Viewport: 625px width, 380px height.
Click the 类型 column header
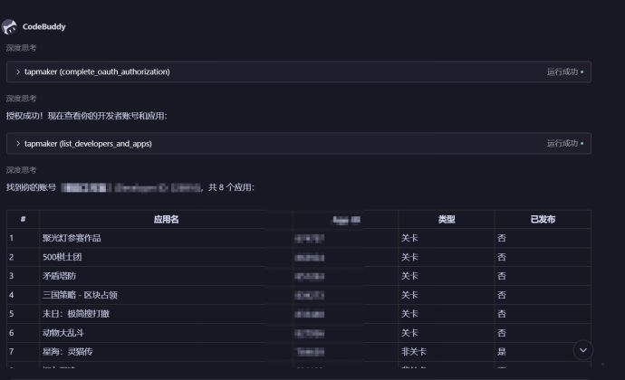point(447,220)
